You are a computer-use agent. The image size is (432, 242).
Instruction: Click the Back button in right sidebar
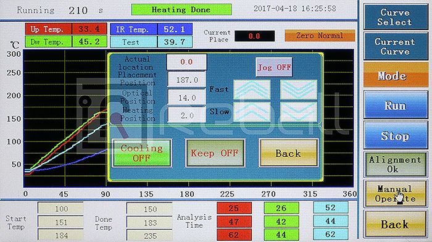pyautogui.click(x=396, y=224)
